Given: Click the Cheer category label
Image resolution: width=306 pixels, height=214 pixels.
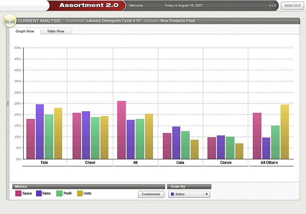Looking at the screenshot, I should [90, 162].
